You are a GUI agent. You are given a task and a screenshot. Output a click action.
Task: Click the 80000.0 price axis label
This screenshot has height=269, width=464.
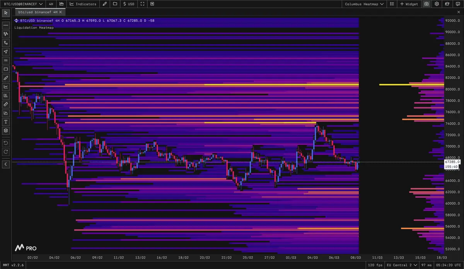pyautogui.click(x=452, y=89)
